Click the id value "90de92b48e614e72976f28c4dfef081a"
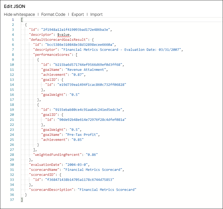The width and height of the screenshot is (223, 209). pyautogui.click(x=92, y=120)
